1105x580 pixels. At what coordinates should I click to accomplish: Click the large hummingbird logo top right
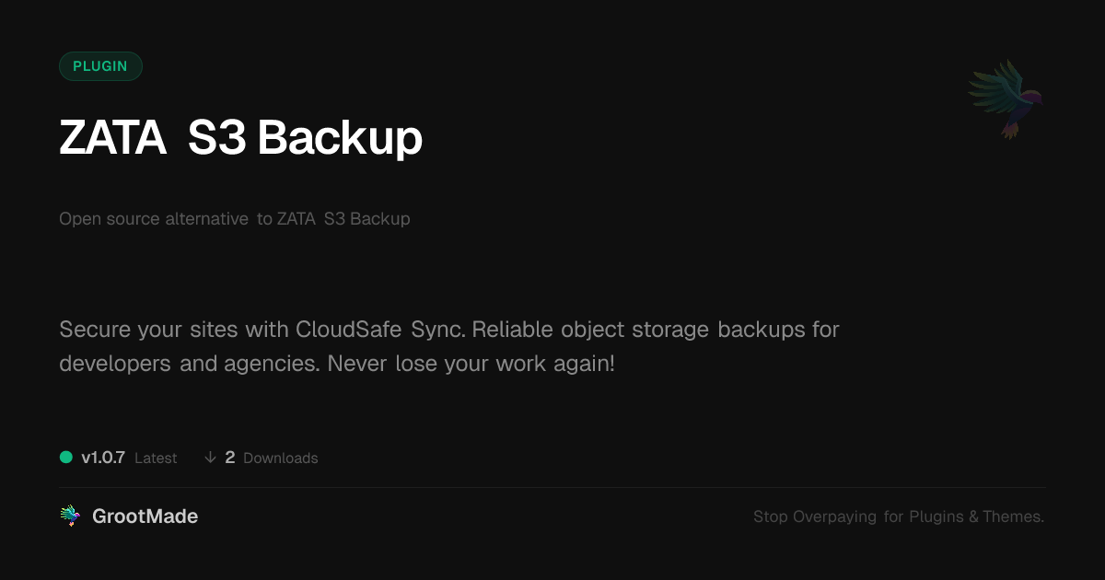(1006, 99)
